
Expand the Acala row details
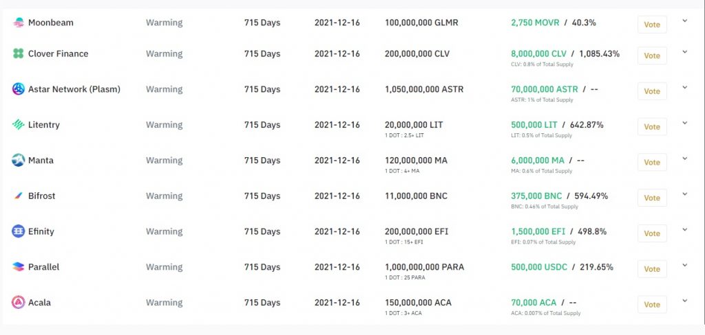[x=684, y=301]
